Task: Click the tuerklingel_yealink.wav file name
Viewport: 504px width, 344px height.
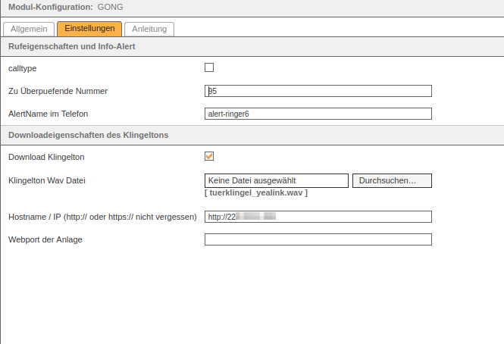Action: (x=255, y=193)
